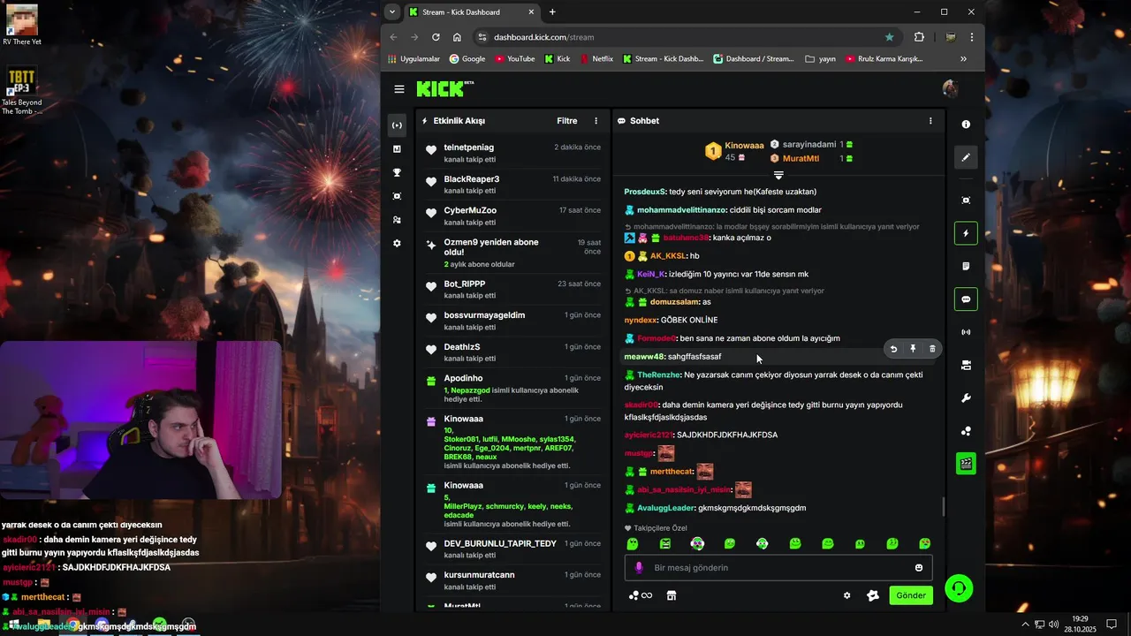Open chat settings gear beside Gönder
This screenshot has height=636, width=1131.
point(846,595)
